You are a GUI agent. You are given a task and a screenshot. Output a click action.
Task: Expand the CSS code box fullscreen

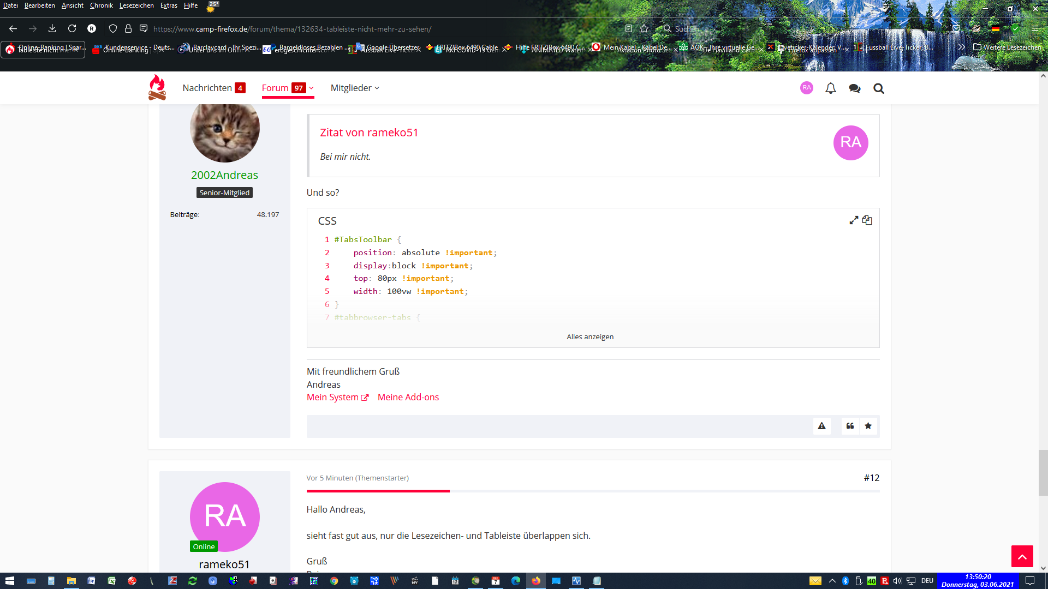854,220
